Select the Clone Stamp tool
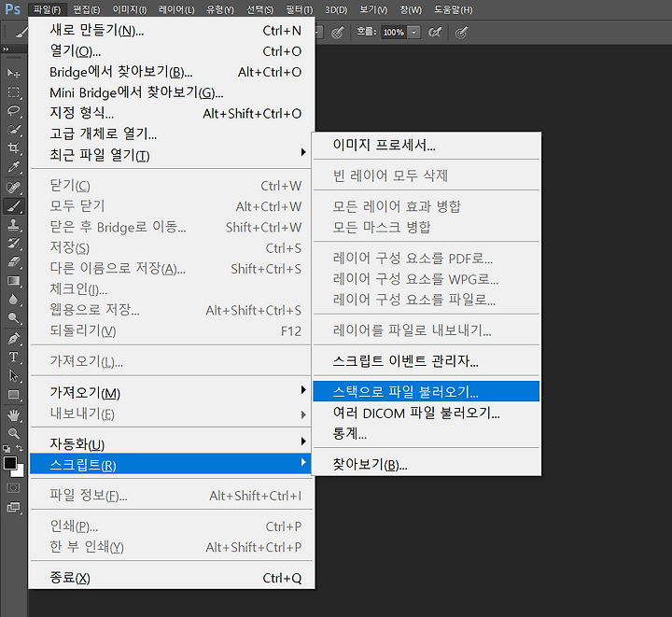Image resolution: width=672 pixels, height=617 pixels. [13, 225]
